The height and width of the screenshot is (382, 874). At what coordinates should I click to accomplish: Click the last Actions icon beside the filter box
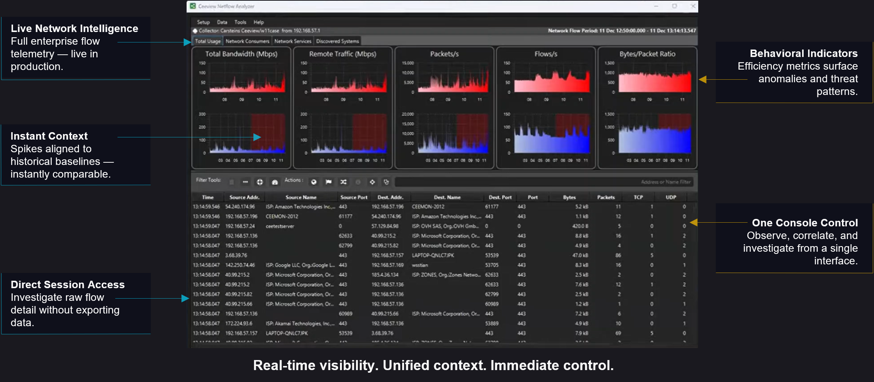click(x=386, y=182)
